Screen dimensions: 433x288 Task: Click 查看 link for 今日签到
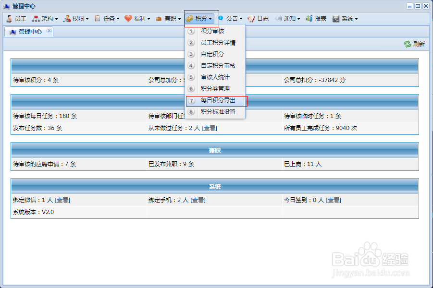point(334,200)
